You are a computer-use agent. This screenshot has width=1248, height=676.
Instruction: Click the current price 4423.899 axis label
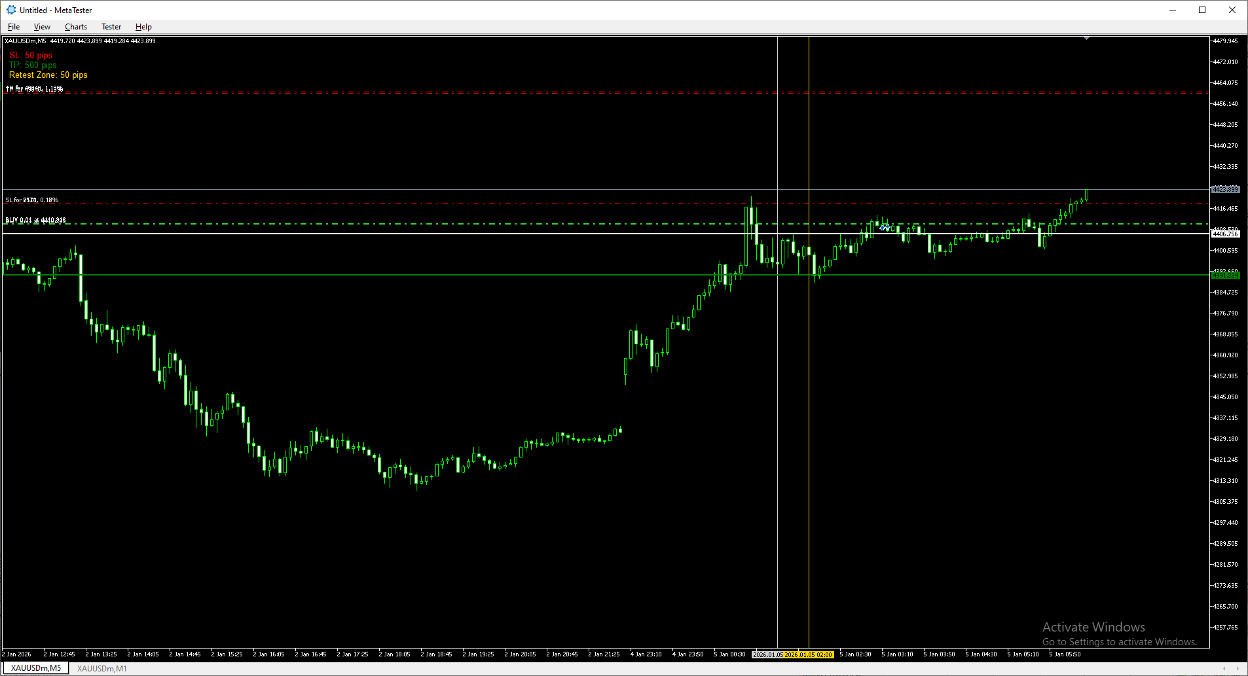coord(1225,189)
